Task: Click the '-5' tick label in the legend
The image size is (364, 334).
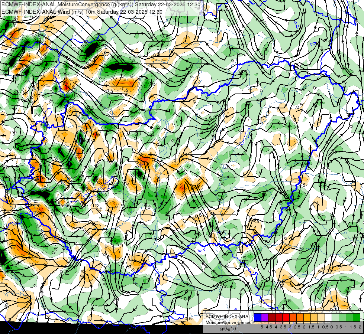Action: point(261,327)
